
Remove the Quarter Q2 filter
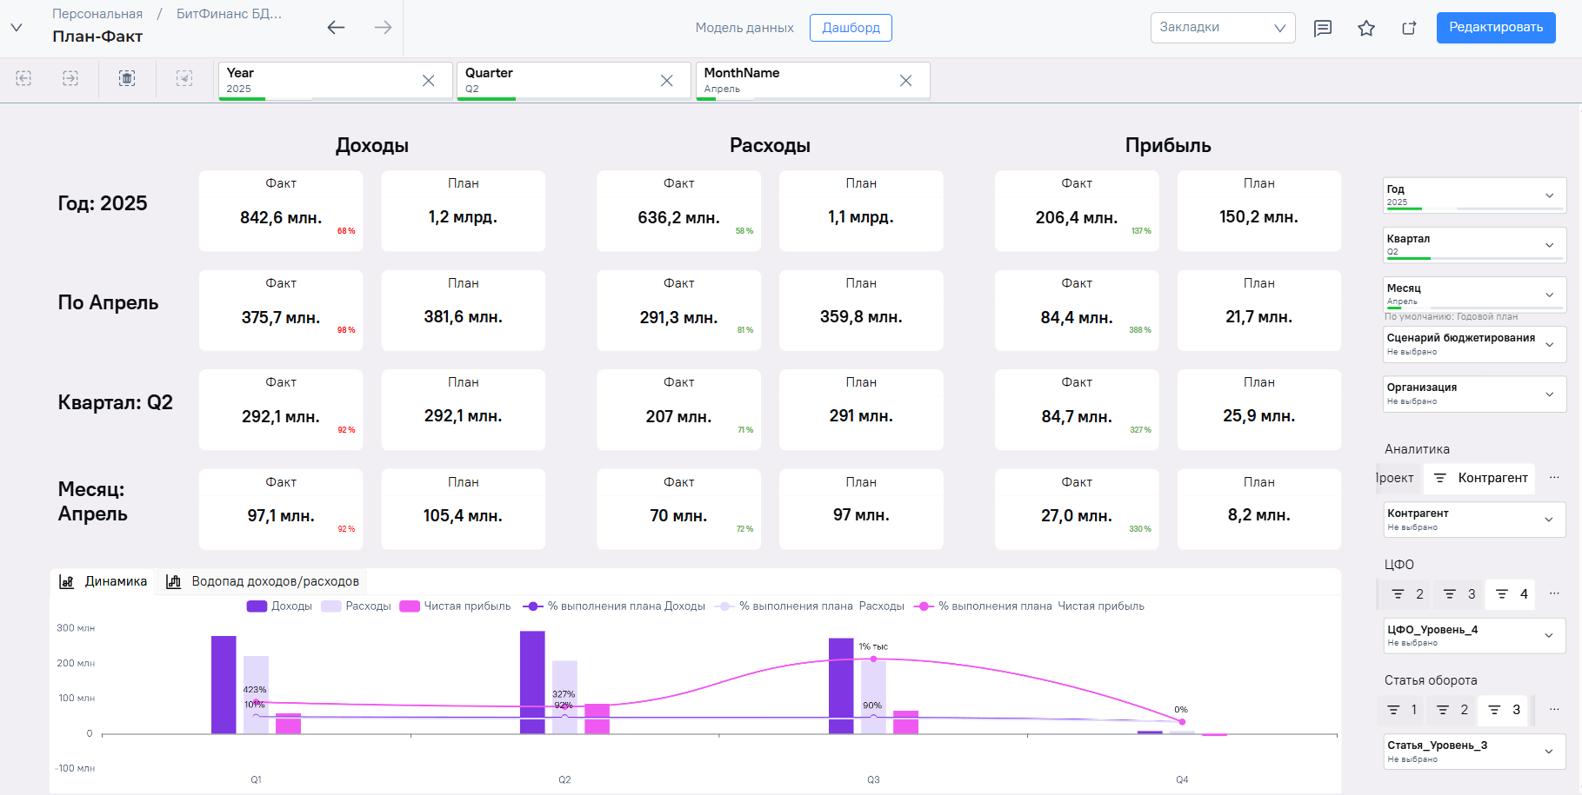(667, 81)
